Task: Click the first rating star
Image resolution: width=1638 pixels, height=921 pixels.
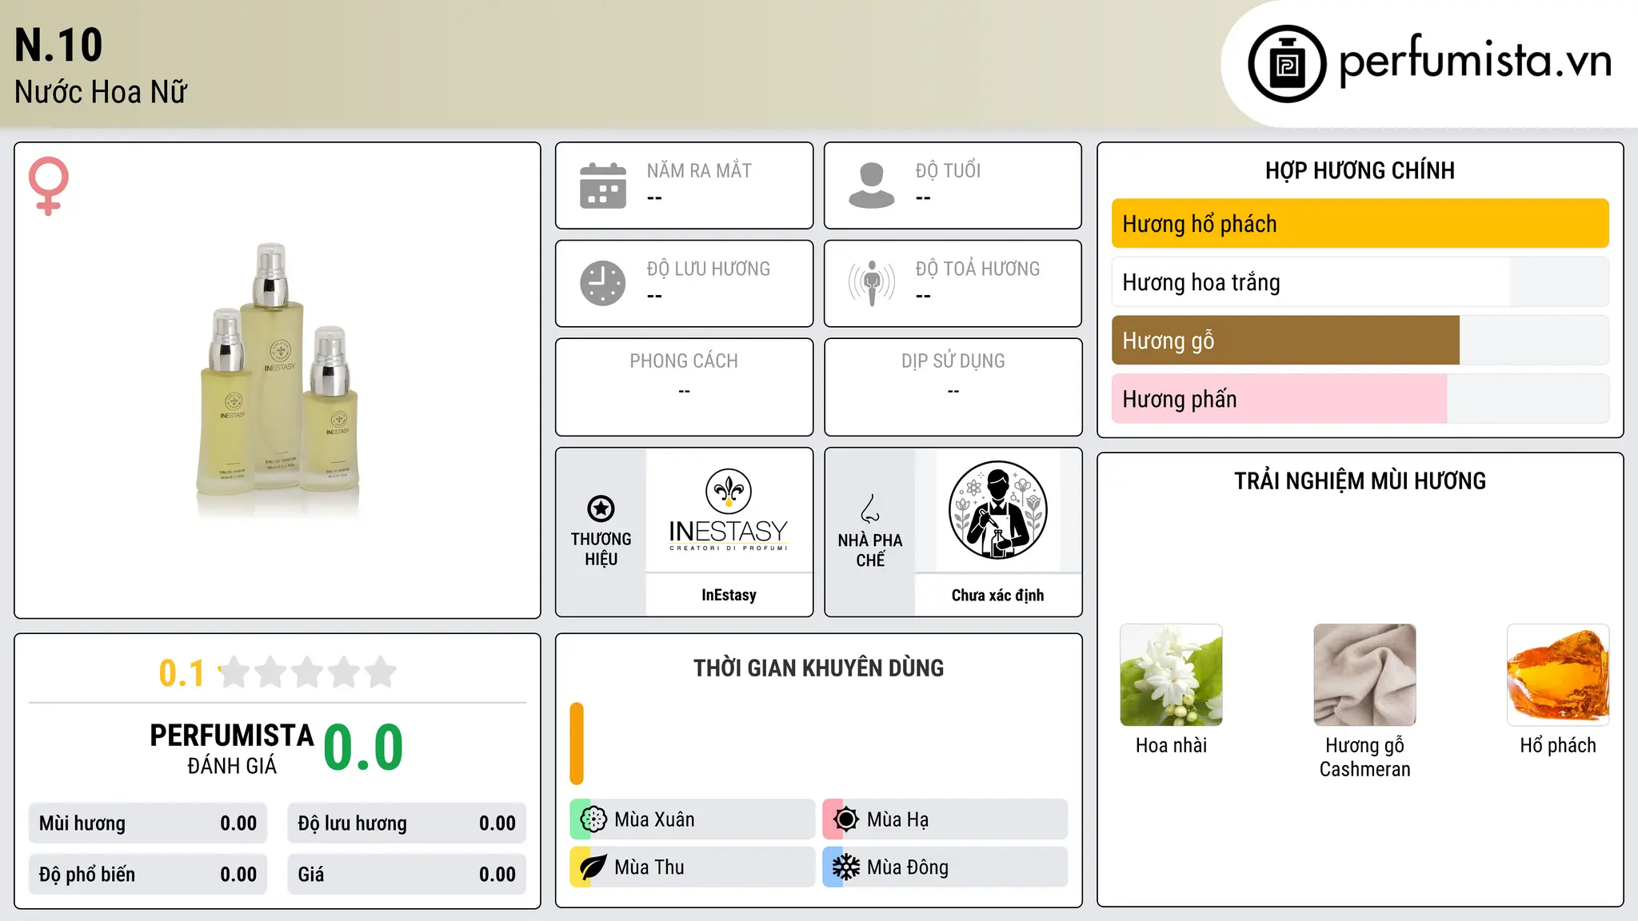Action: tap(234, 672)
